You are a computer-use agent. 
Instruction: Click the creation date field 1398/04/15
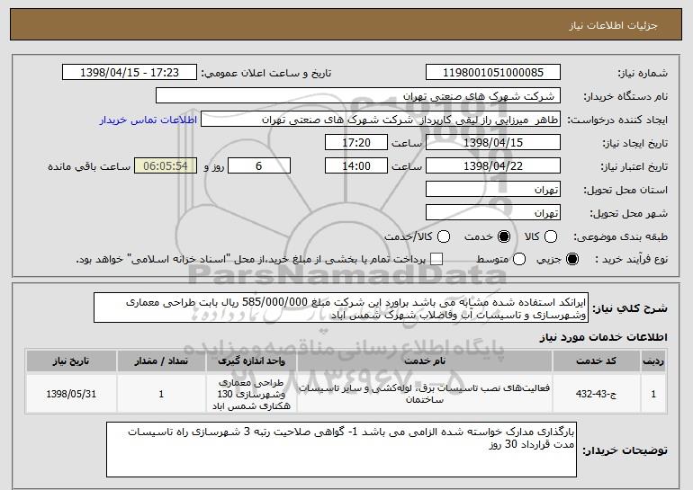(x=493, y=143)
